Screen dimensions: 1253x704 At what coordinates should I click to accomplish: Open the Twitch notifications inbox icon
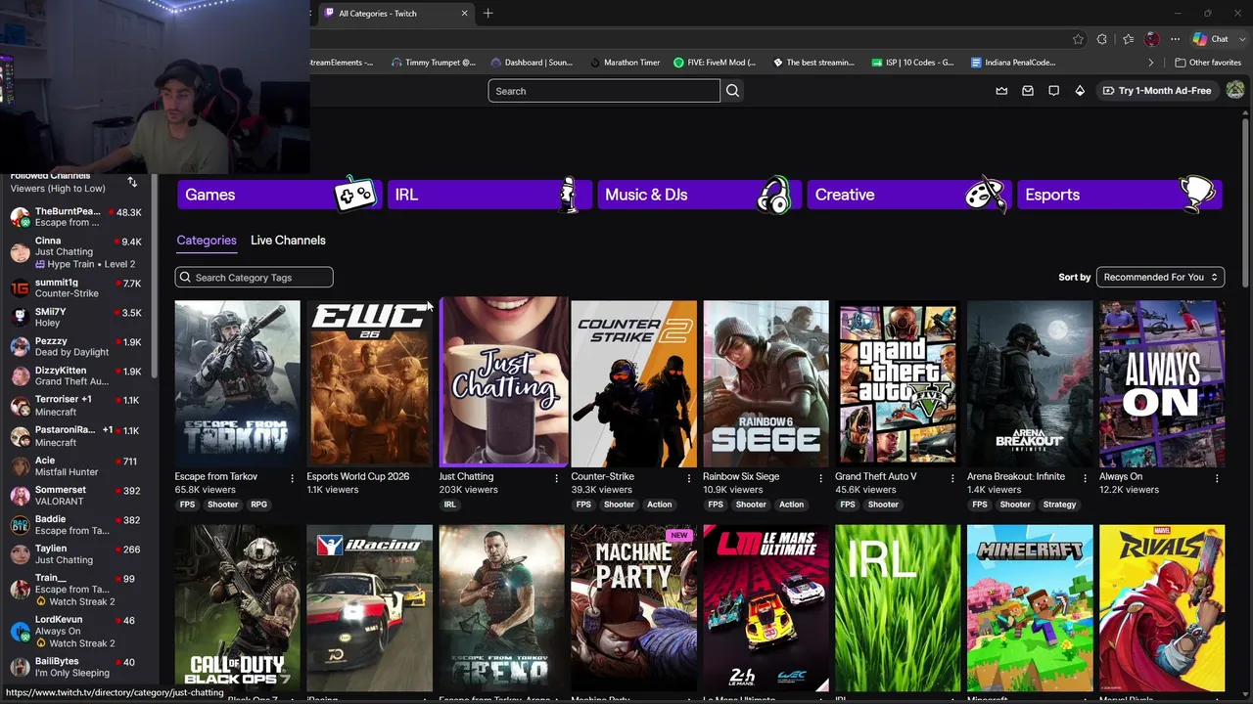[1028, 91]
